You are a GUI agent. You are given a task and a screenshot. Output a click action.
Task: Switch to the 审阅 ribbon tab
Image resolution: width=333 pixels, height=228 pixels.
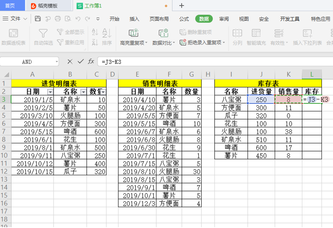coord(224,19)
